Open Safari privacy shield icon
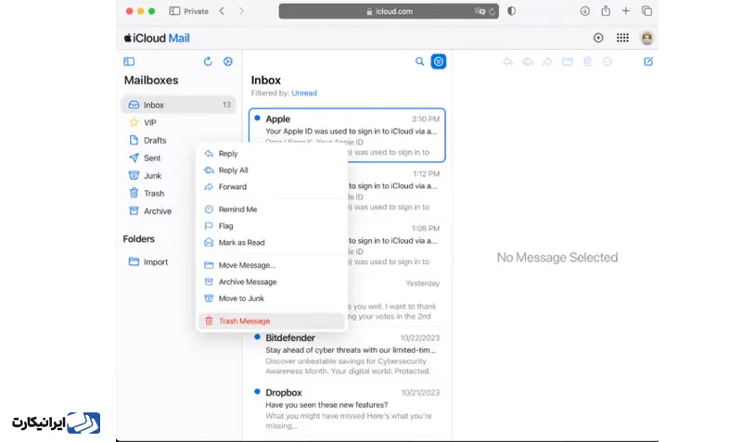 click(x=512, y=11)
